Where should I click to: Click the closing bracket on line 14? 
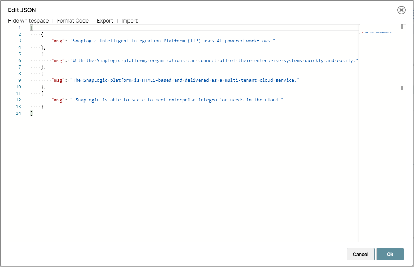click(x=31, y=113)
